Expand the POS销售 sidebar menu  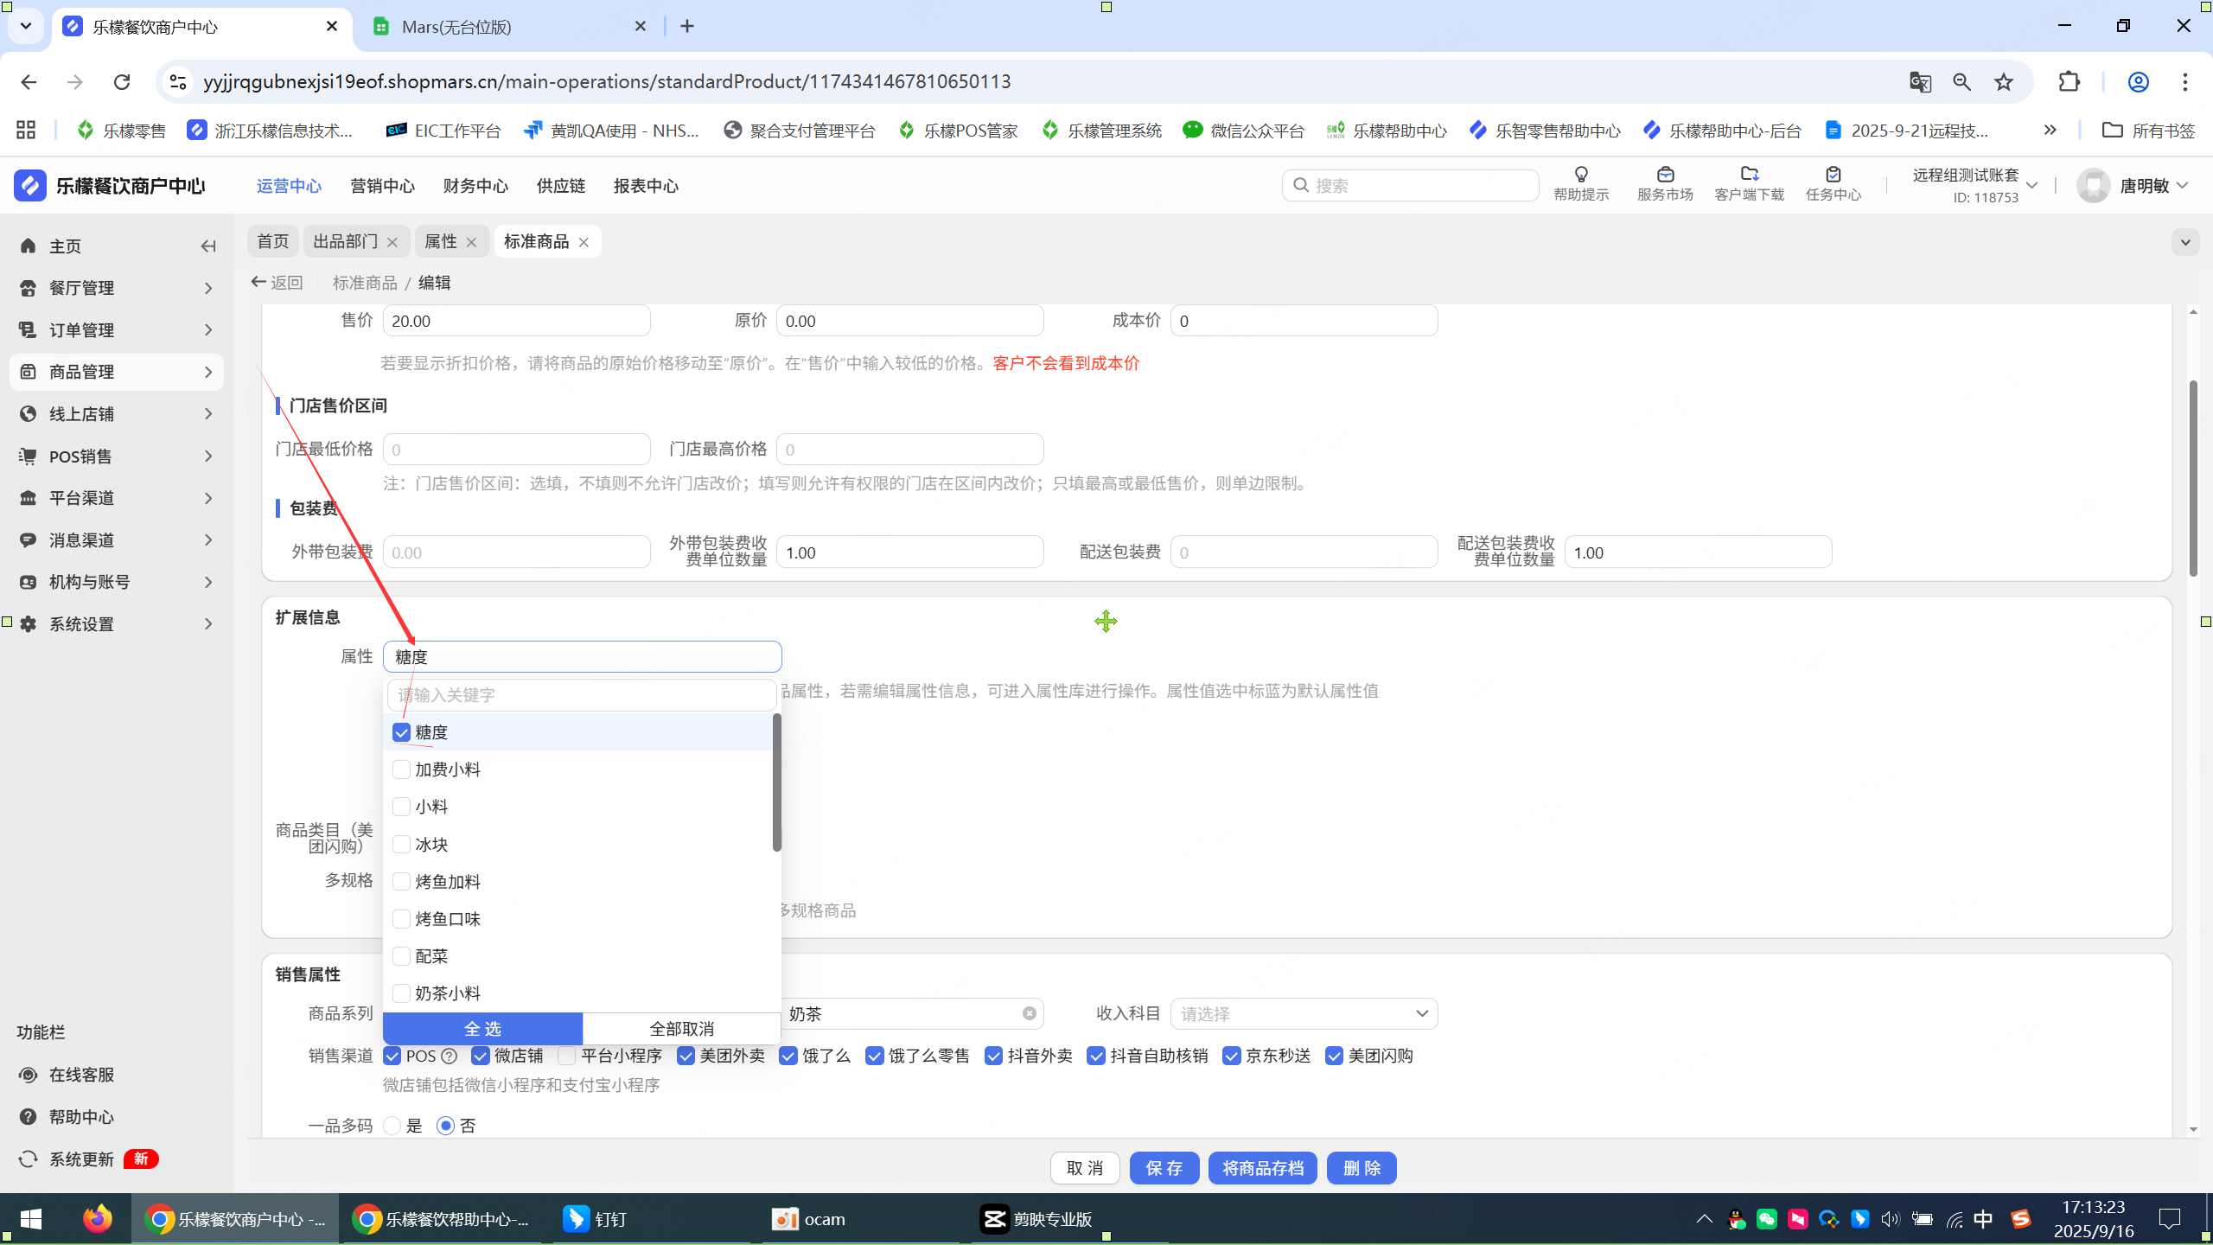(117, 456)
